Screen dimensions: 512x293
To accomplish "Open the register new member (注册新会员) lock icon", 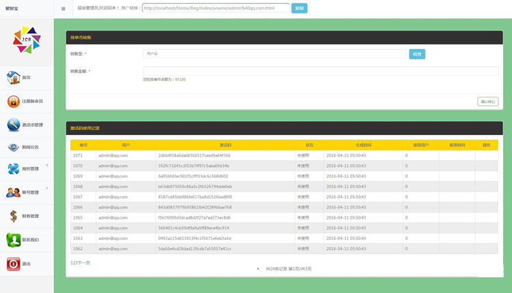I will tap(14, 102).
